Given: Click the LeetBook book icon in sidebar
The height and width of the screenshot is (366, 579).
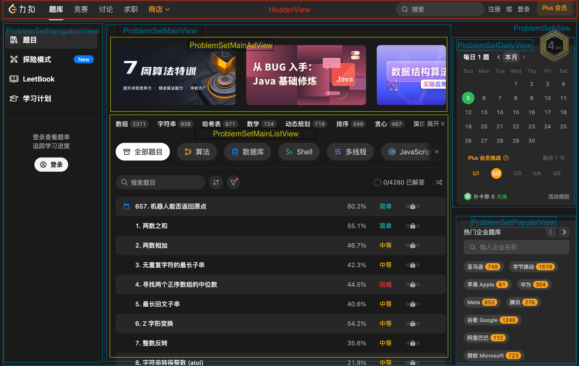Looking at the screenshot, I should click(x=14, y=79).
